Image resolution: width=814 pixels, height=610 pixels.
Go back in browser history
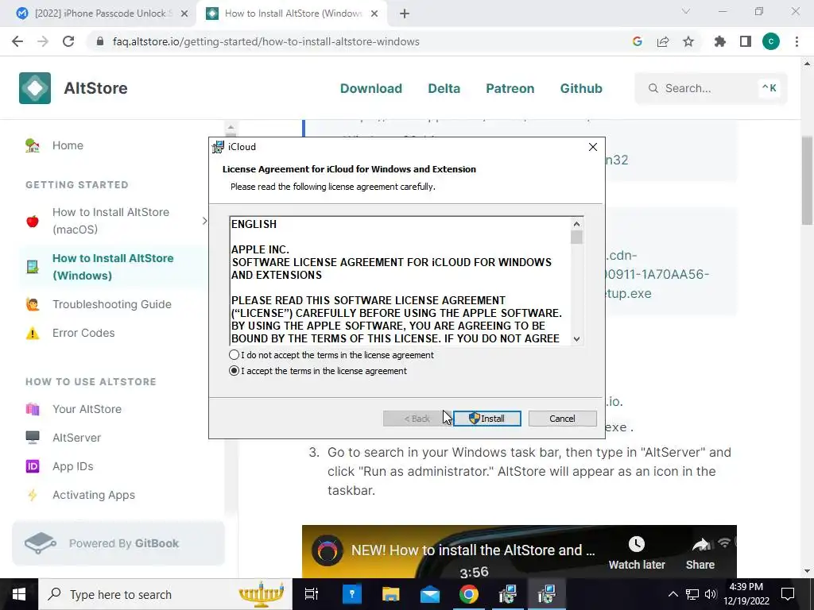coord(17,41)
